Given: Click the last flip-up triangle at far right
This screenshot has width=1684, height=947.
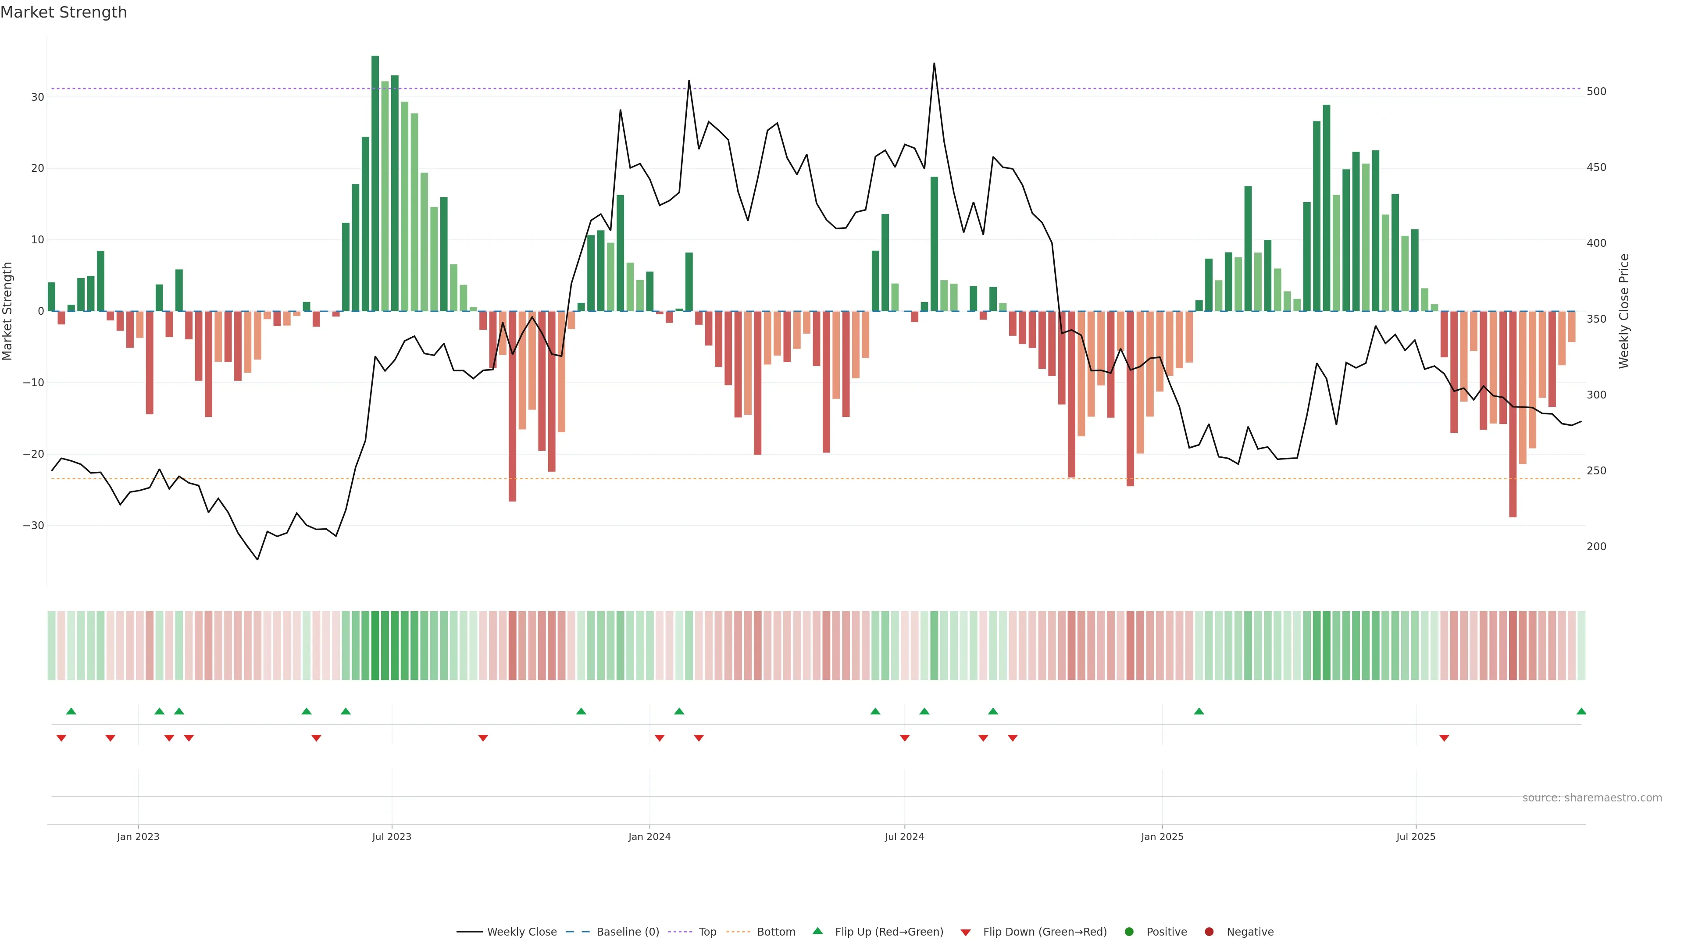Looking at the screenshot, I should point(1581,711).
